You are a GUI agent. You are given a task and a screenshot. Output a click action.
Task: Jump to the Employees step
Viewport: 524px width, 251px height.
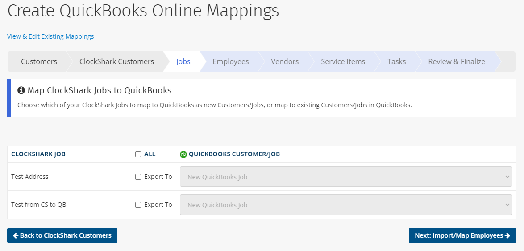click(x=230, y=61)
